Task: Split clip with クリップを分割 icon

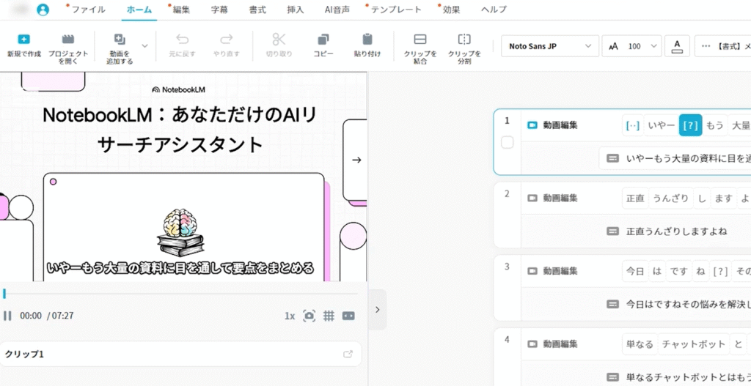Action: point(464,40)
